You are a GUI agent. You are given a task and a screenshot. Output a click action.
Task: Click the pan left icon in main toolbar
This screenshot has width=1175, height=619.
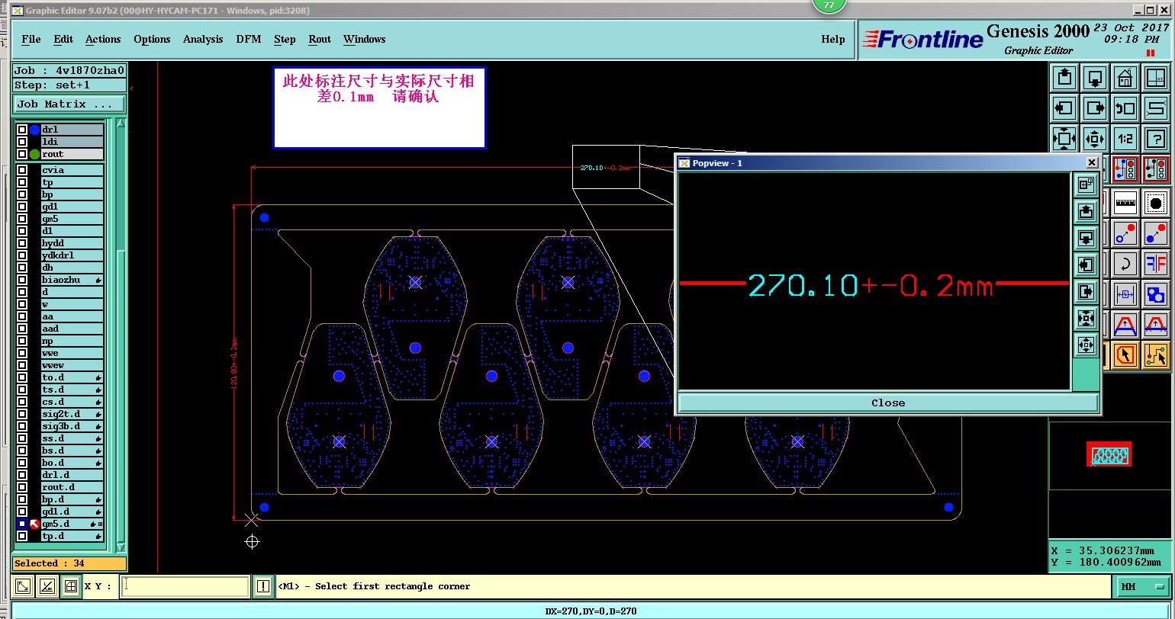(1065, 108)
